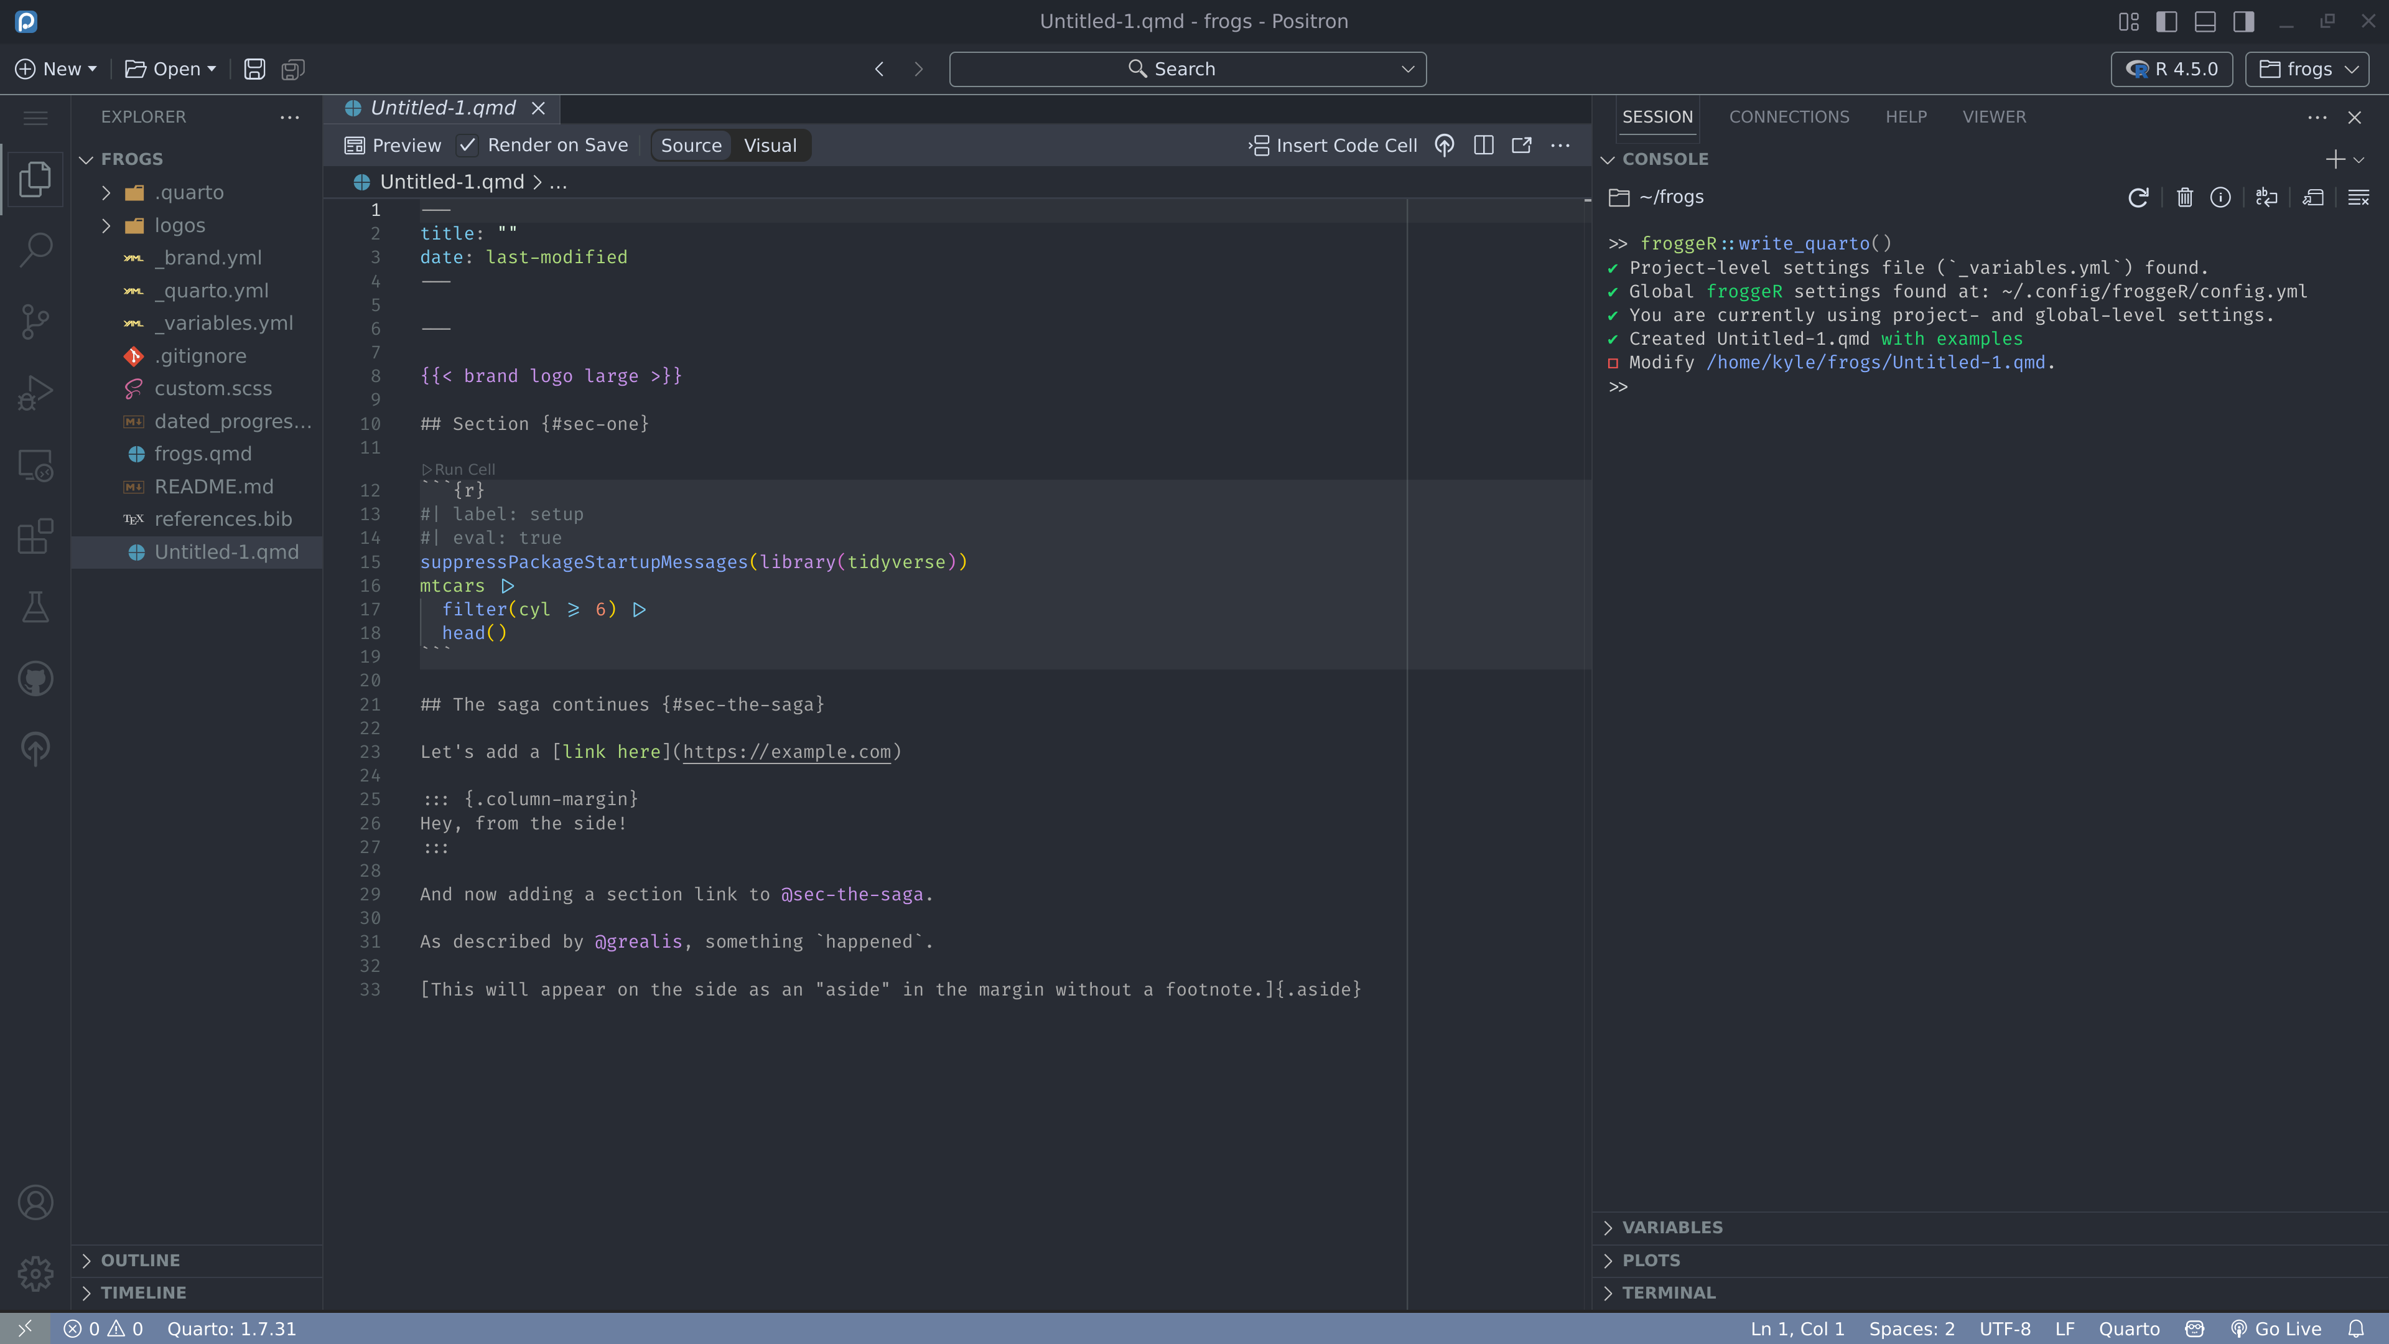Open the Remote Explorer view

pyautogui.click(x=35, y=465)
